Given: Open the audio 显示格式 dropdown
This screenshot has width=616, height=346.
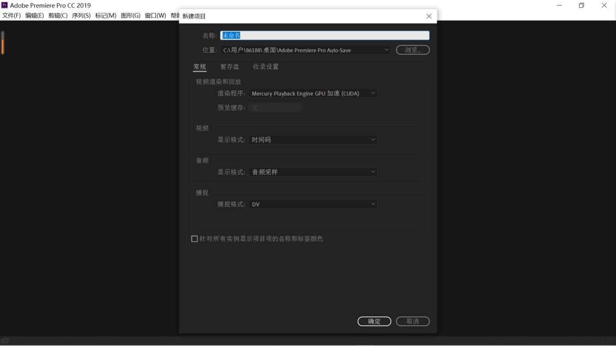Looking at the screenshot, I should click(x=313, y=172).
